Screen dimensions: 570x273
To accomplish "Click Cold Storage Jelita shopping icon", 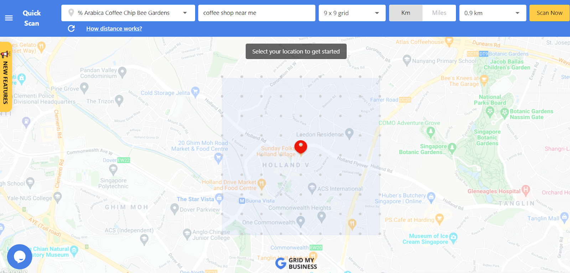I will pos(195,92).
